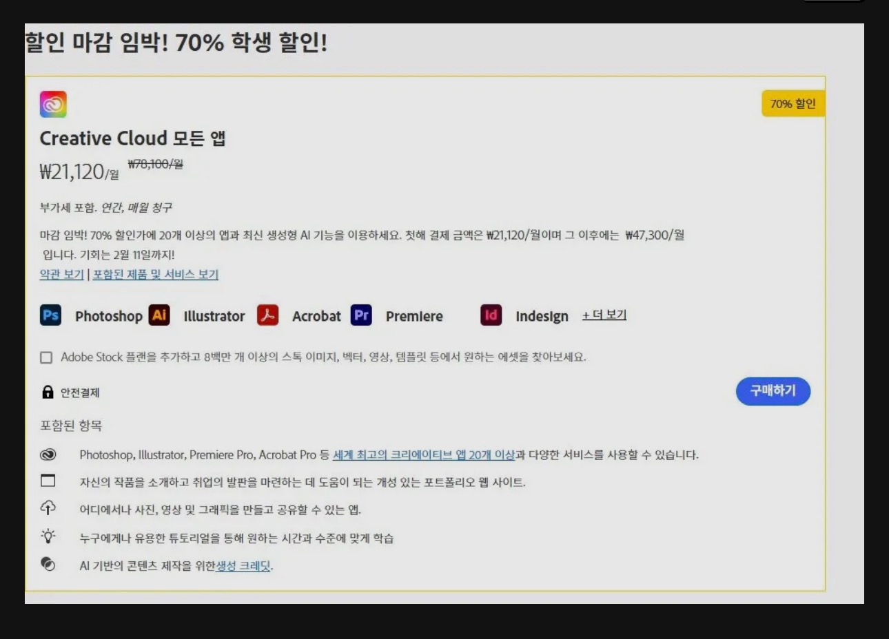
Task: Click the 튜토리얼을 통해 학습 feature text
Action: click(236, 538)
